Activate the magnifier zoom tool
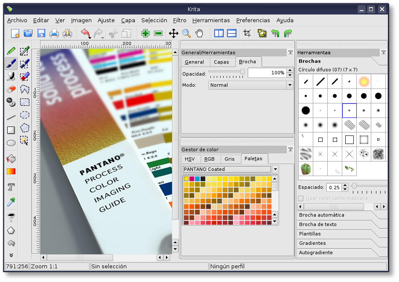 click(186, 33)
